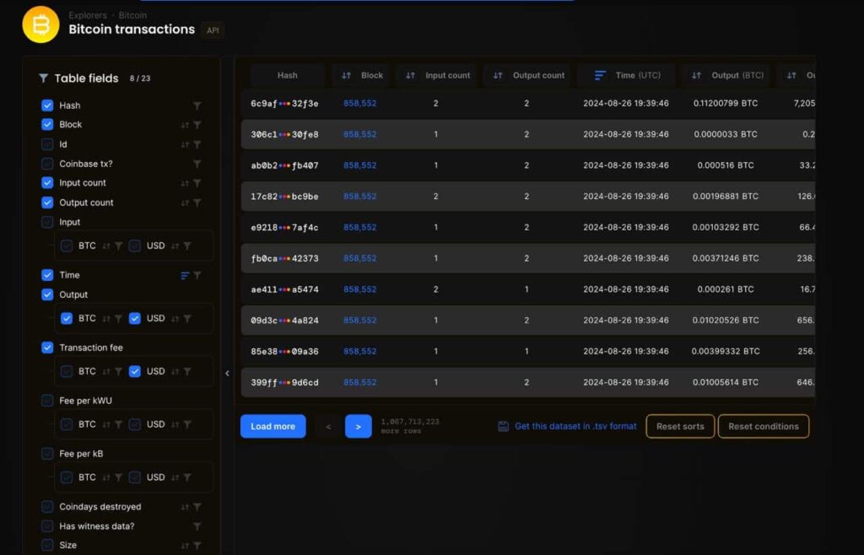864x555 pixels.
Task: Click the API badge next to the page title
Action: tap(213, 30)
